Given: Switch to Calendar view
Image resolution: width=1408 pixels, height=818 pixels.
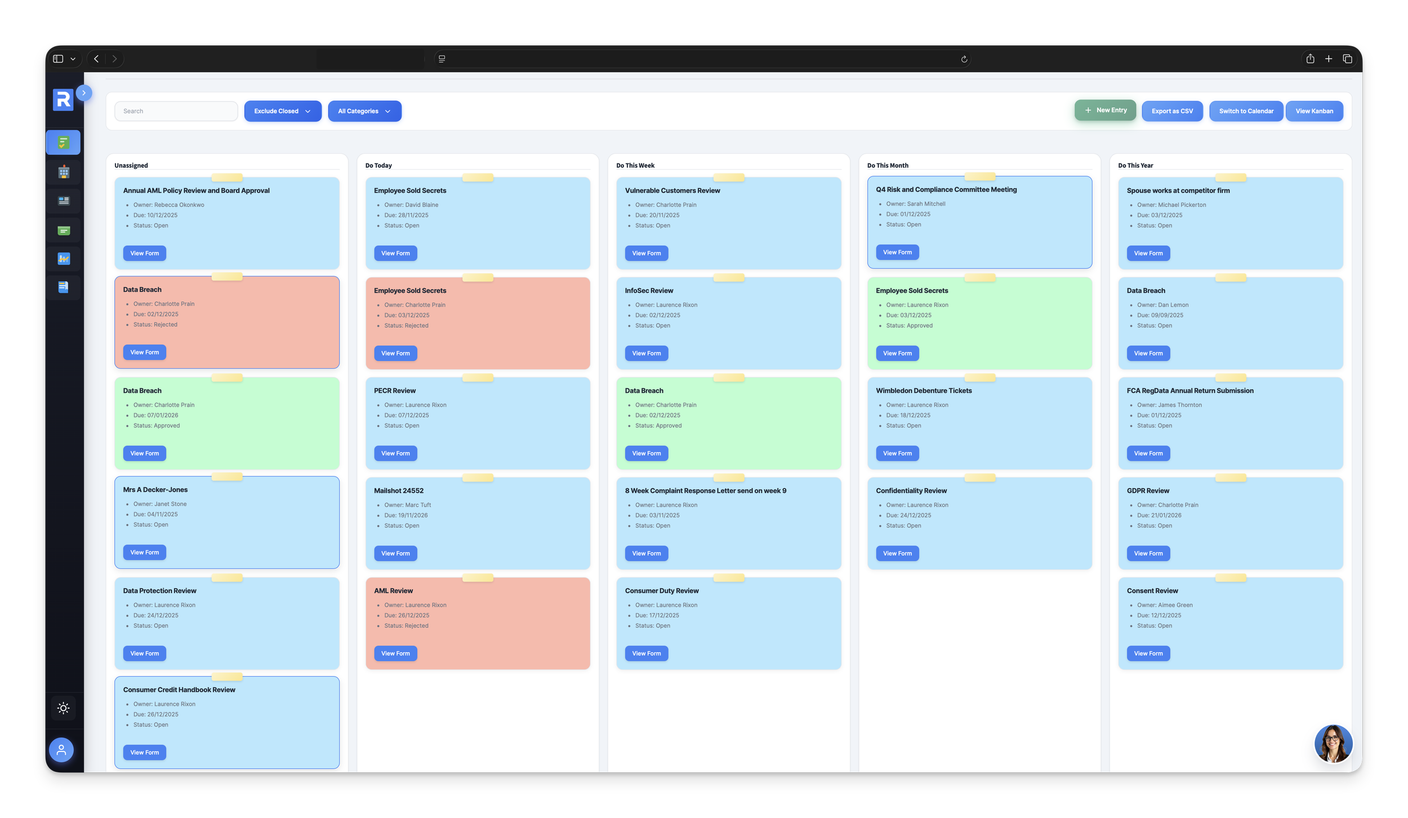Looking at the screenshot, I should pyautogui.click(x=1246, y=111).
